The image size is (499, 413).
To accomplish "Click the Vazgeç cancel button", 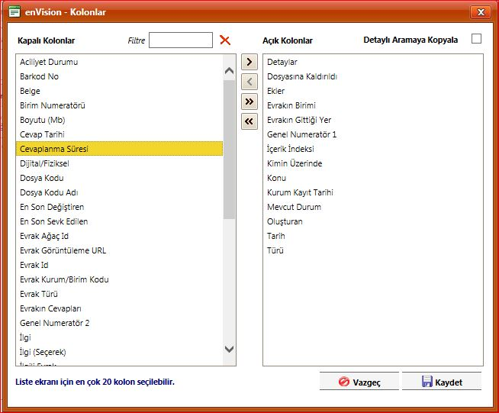I will coord(359,381).
